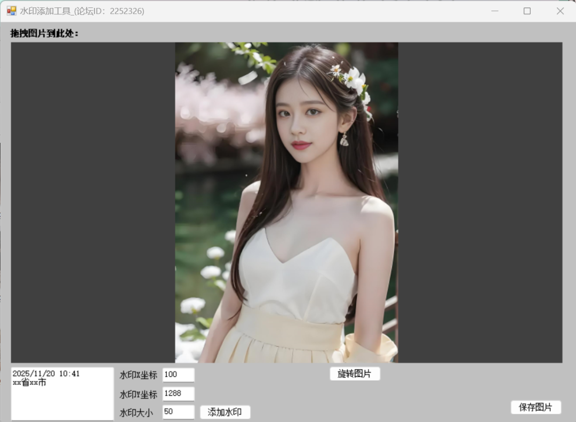Focus the watermark size field showing 50
Viewport: 576px width, 422px height.
click(x=179, y=412)
